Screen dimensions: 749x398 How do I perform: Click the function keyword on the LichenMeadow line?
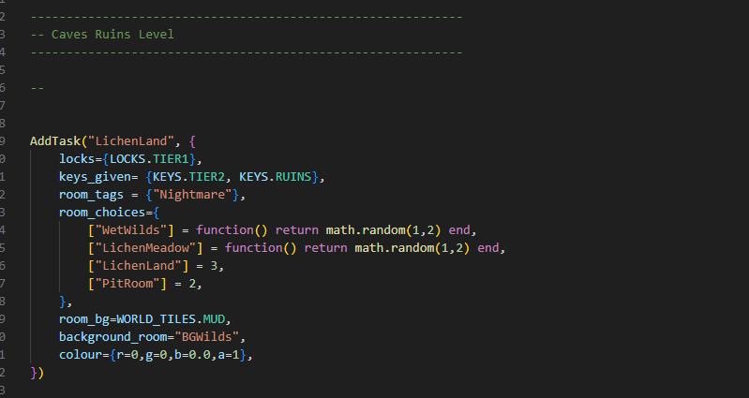pos(253,247)
